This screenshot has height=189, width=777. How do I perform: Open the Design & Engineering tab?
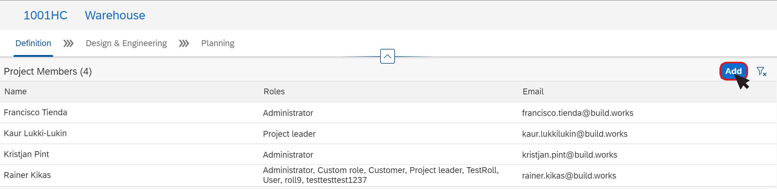[126, 43]
